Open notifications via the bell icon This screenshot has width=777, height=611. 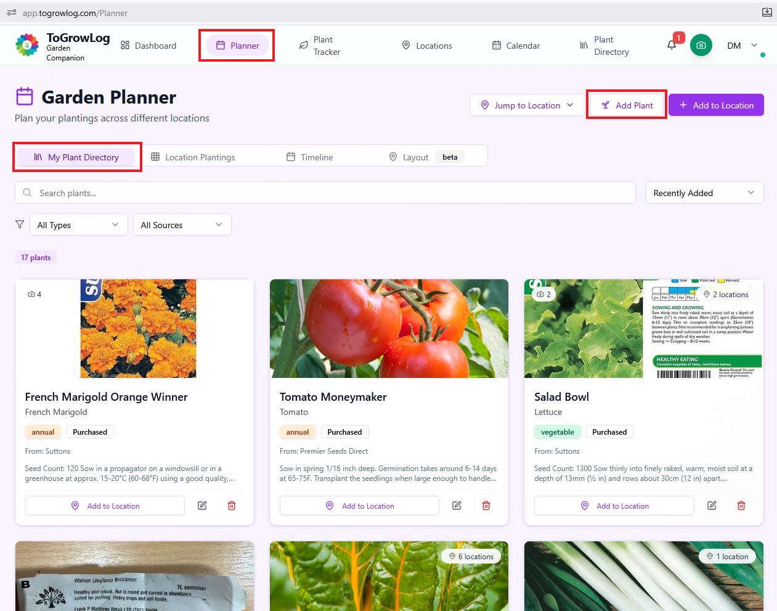pos(672,45)
